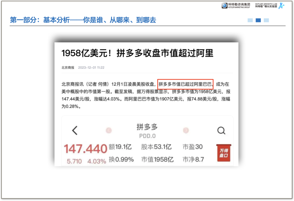Viewport: 294px width, 201px height.
Task: Tap the back arrow in stock panel
Action: coord(75,131)
